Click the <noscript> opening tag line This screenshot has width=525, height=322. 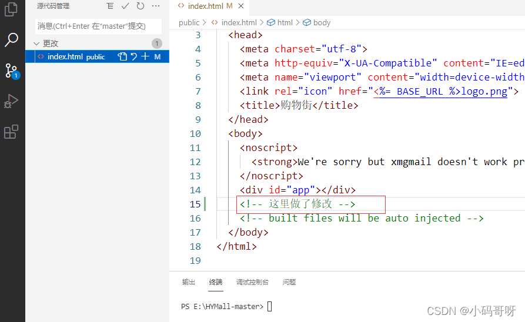269,148
